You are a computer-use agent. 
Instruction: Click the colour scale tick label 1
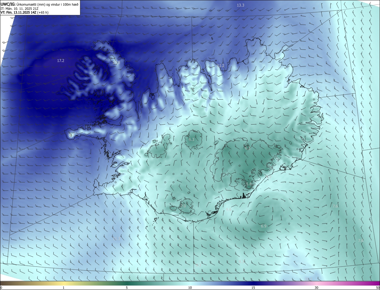click(x=64, y=288)
